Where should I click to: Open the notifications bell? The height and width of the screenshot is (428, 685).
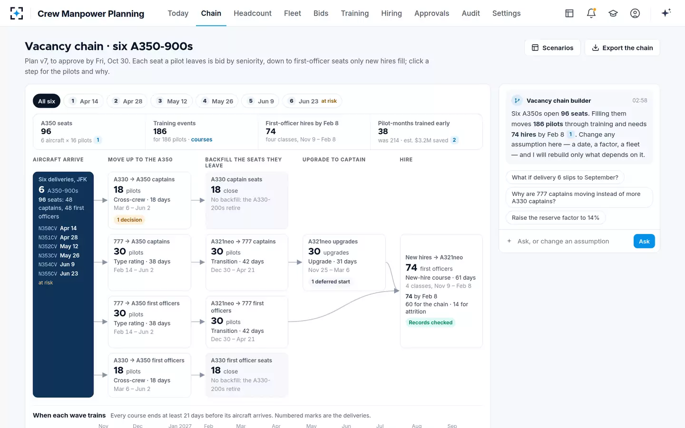click(x=591, y=13)
